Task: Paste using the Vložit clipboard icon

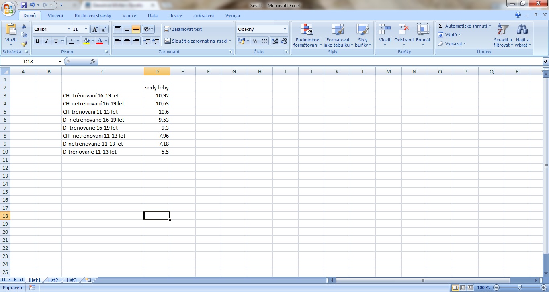Action: [11, 30]
